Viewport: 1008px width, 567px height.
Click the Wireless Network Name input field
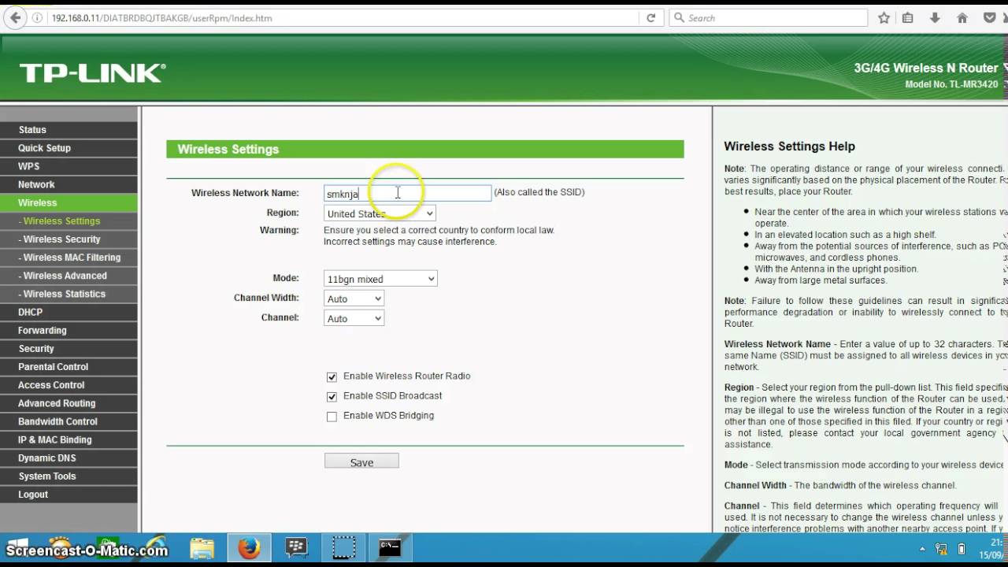click(x=407, y=193)
